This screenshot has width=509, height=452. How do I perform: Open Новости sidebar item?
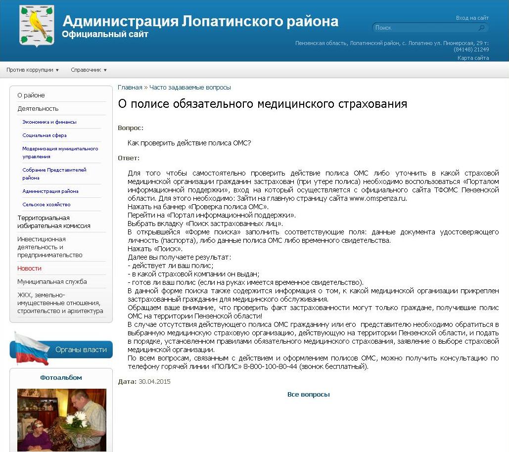29,269
